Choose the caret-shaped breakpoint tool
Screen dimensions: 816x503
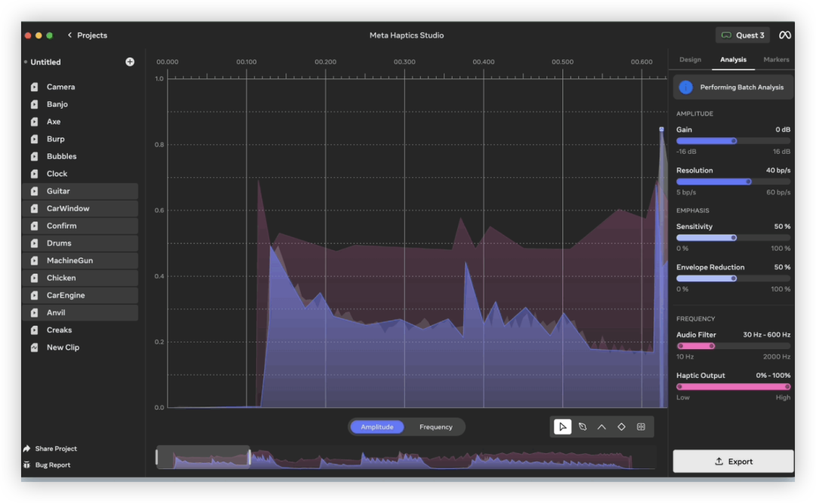tap(601, 427)
